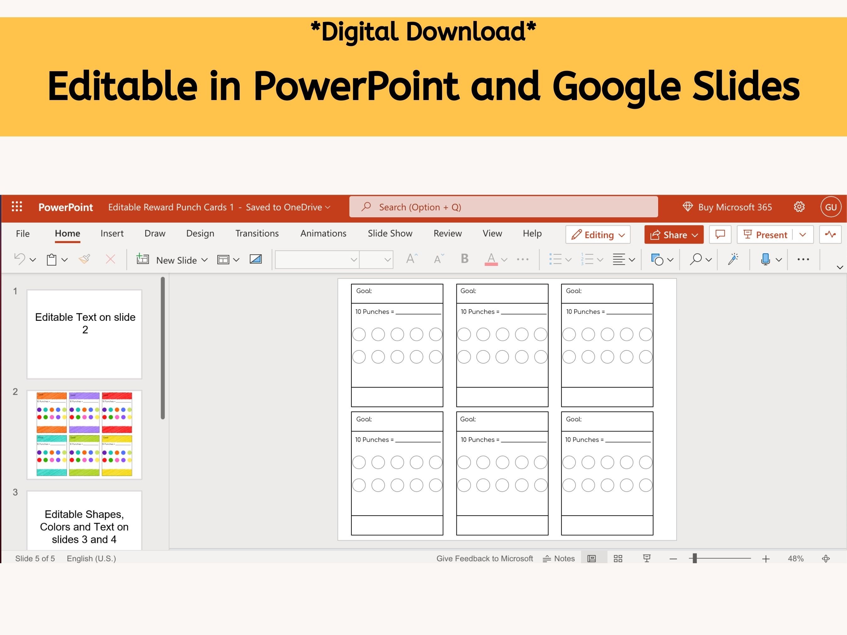Click Give Feedback to Microsoft
The height and width of the screenshot is (635, 847).
click(484, 558)
